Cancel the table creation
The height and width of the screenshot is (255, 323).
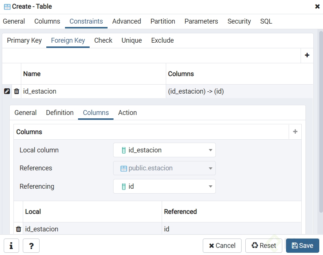click(222, 246)
